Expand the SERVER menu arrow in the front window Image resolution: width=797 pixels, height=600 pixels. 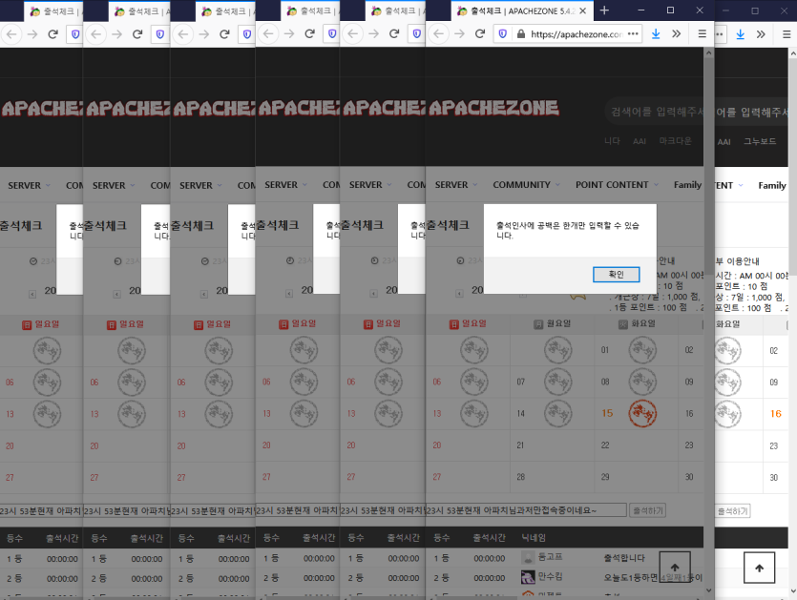[x=474, y=185]
